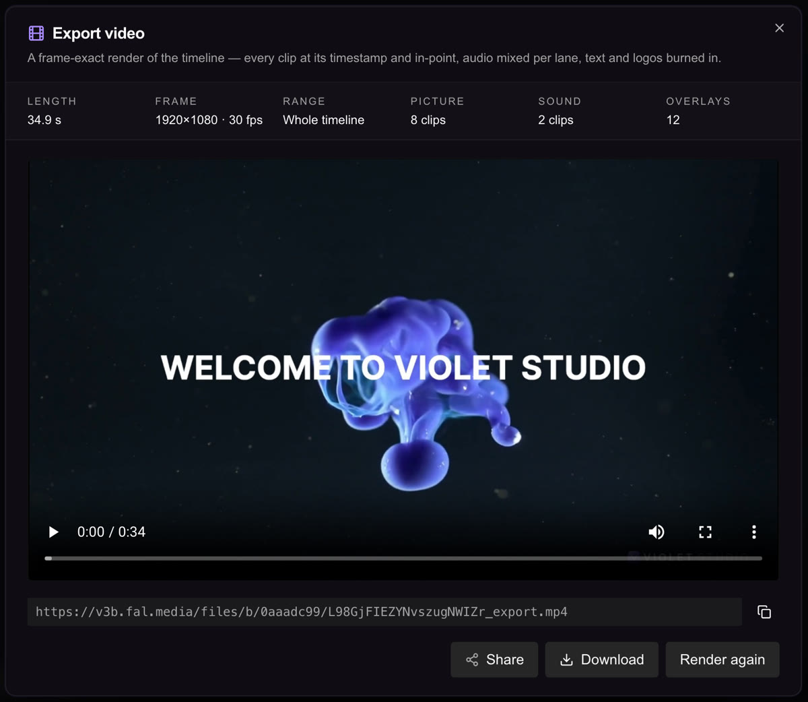Play the exported video preview
This screenshot has height=702, width=808.
(x=53, y=532)
